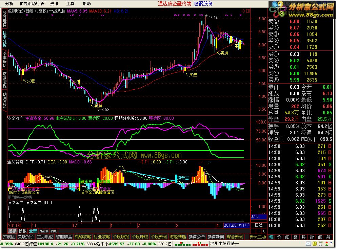Select the 筹 tab in the quote panel
Viewport: 337px width, 249px height.
(x=328, y=237)
